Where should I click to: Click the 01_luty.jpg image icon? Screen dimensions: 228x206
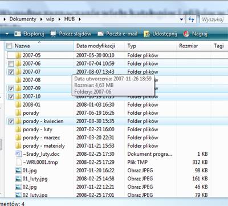tap(18, 179)
